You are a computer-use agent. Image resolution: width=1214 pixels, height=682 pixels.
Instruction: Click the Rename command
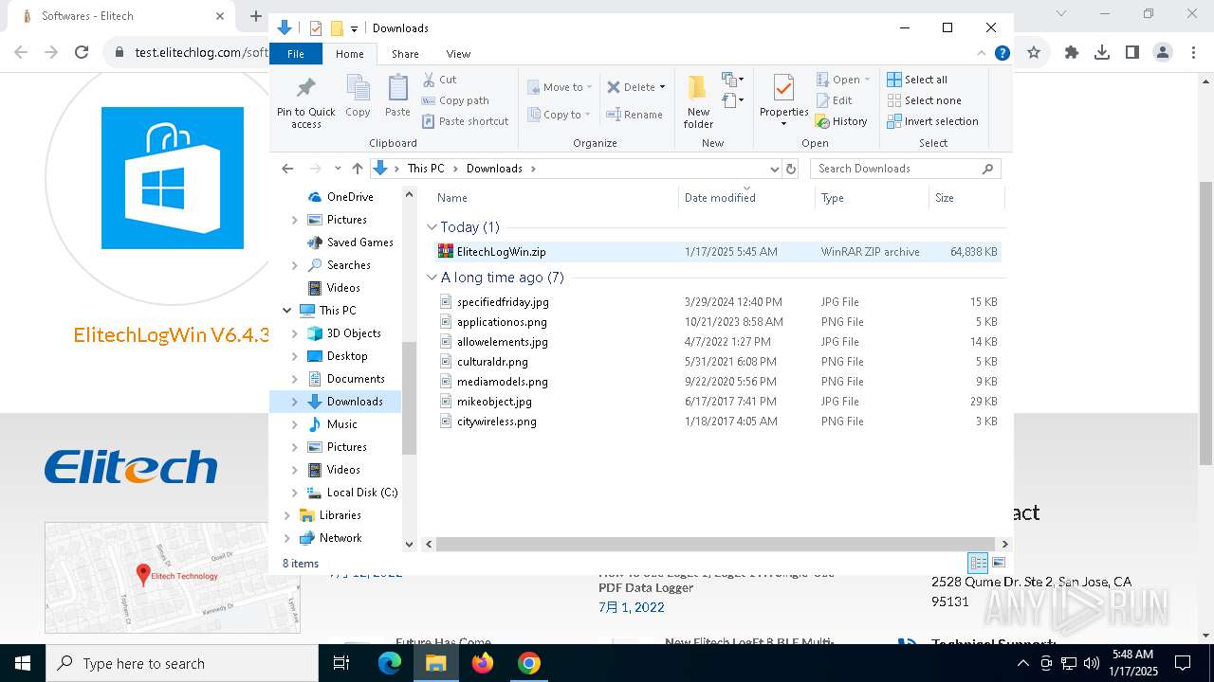tap(635, 115)
